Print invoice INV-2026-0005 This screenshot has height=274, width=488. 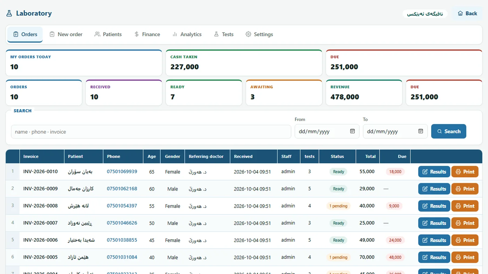pos(465,257)
